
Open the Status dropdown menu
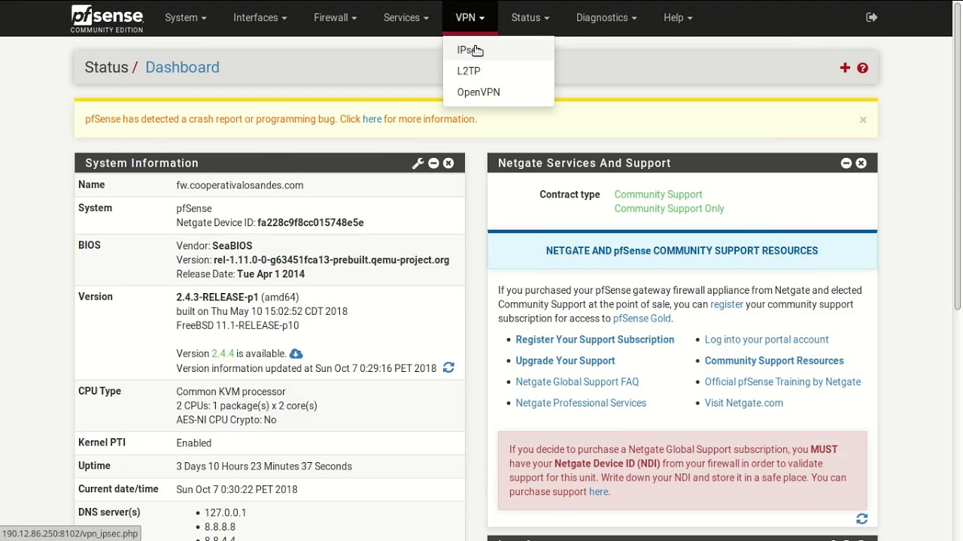tap(530, 17)
